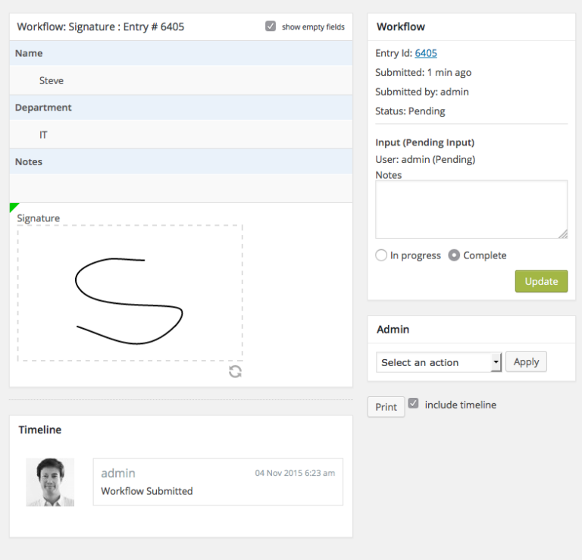Viewport: 582px width, 560px height.
Task: Click the Print button
Action: pyautogui.click(x=386, y=407)
